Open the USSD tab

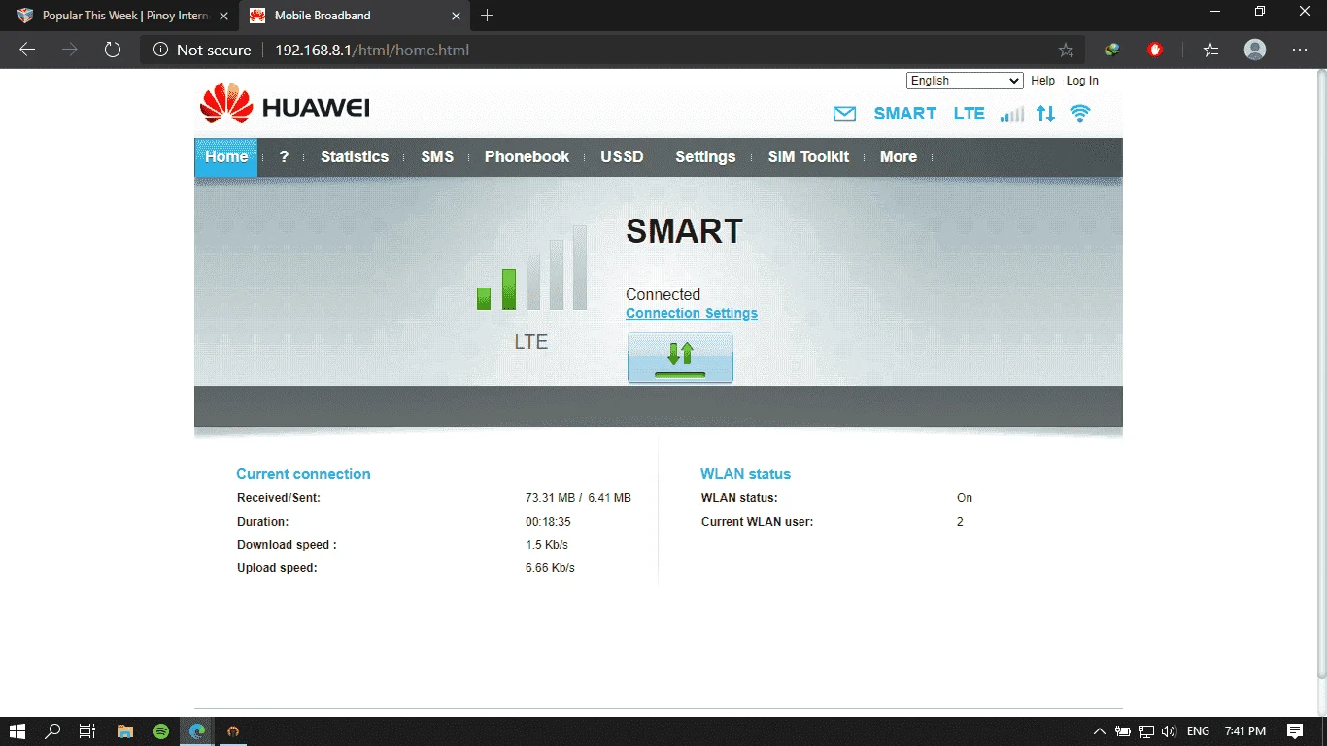point(622,157)
